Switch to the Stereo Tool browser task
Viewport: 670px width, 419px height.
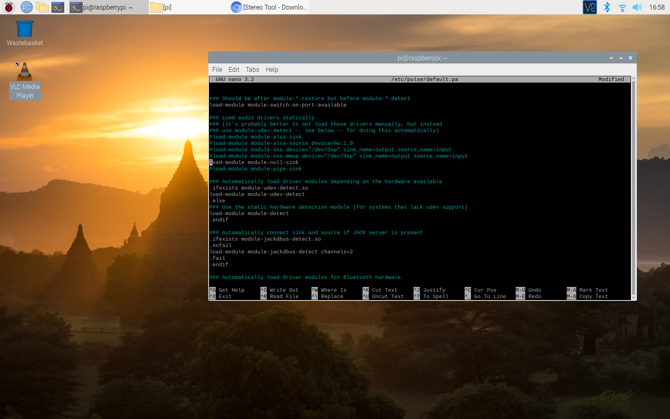pos(269,7)
